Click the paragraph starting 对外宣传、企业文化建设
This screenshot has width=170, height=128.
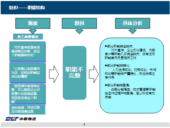tap(130, 54)
